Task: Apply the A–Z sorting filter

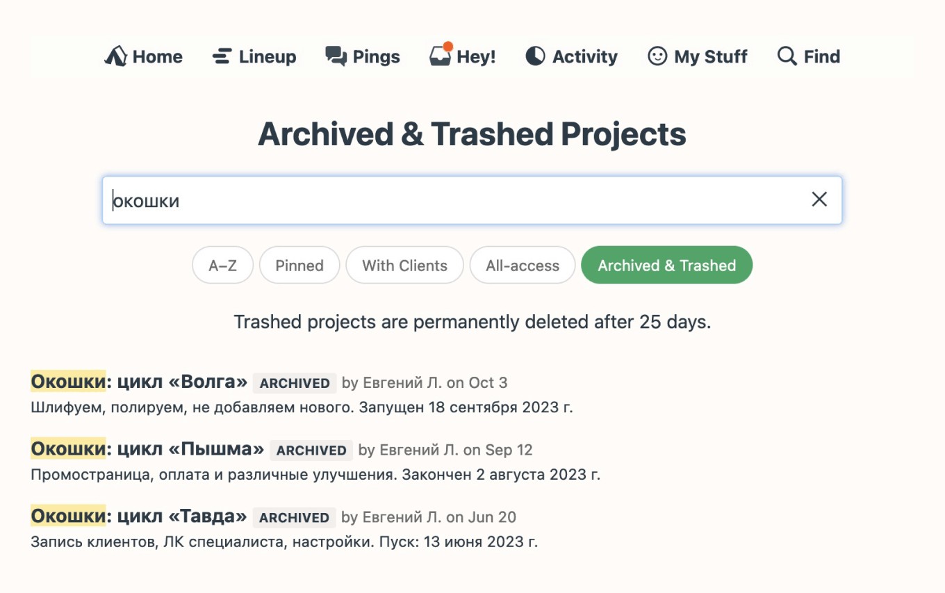Action: tap(222, 265)
